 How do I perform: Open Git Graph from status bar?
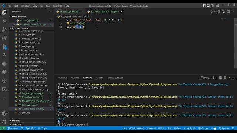pos(42,128)
